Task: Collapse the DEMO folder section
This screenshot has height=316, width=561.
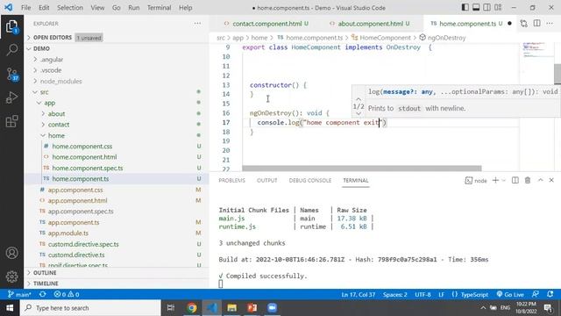Action: click(117, 48)
